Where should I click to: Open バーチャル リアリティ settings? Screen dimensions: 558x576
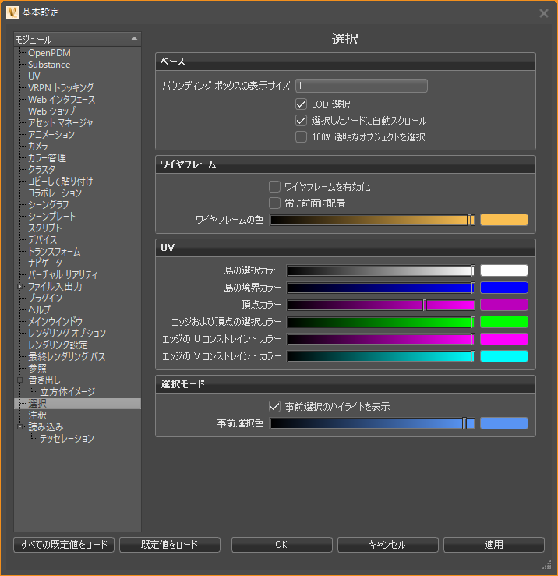coord(63,275)
